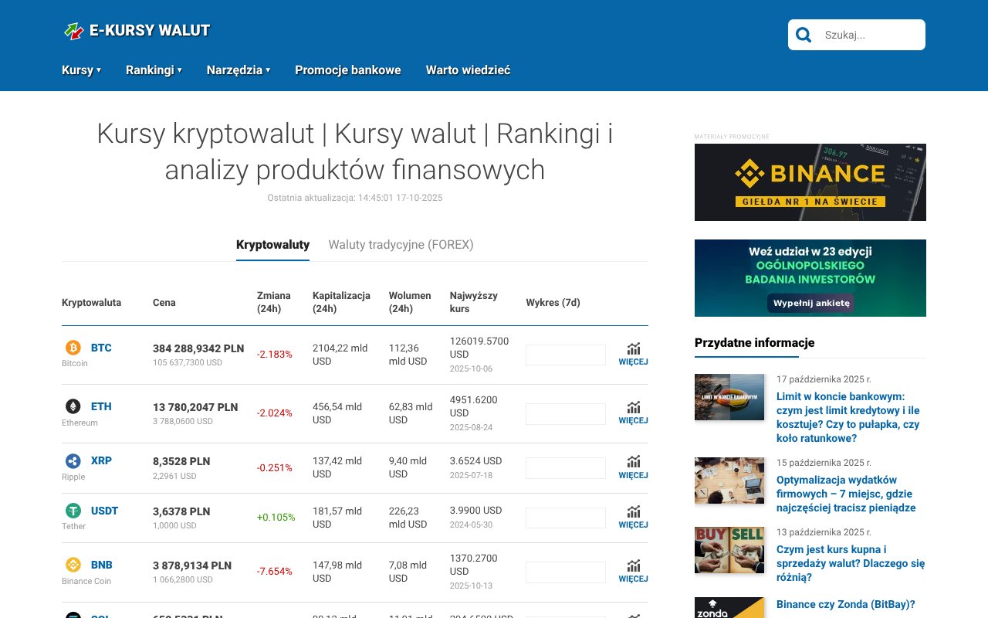Select the Kryptowaluty tab
This screenshot has height=618, width=988.
[272, 244]
